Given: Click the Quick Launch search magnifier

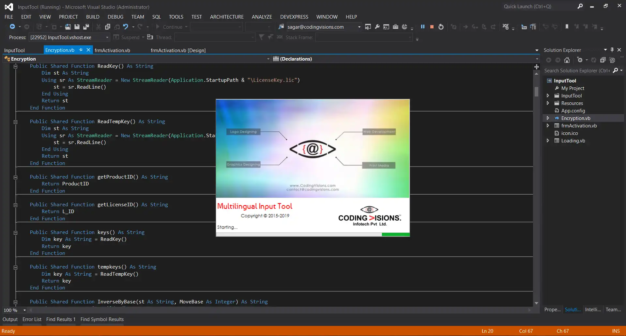Looking at the screenshot, I should coord(580,6).
